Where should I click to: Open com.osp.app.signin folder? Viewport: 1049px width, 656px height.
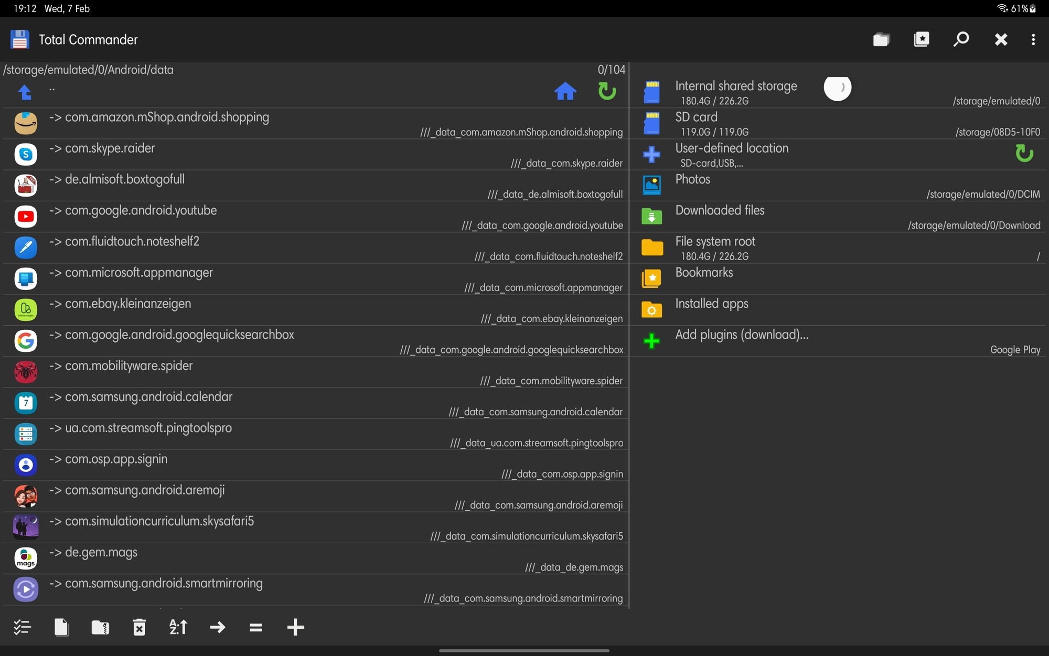[316, 465]
